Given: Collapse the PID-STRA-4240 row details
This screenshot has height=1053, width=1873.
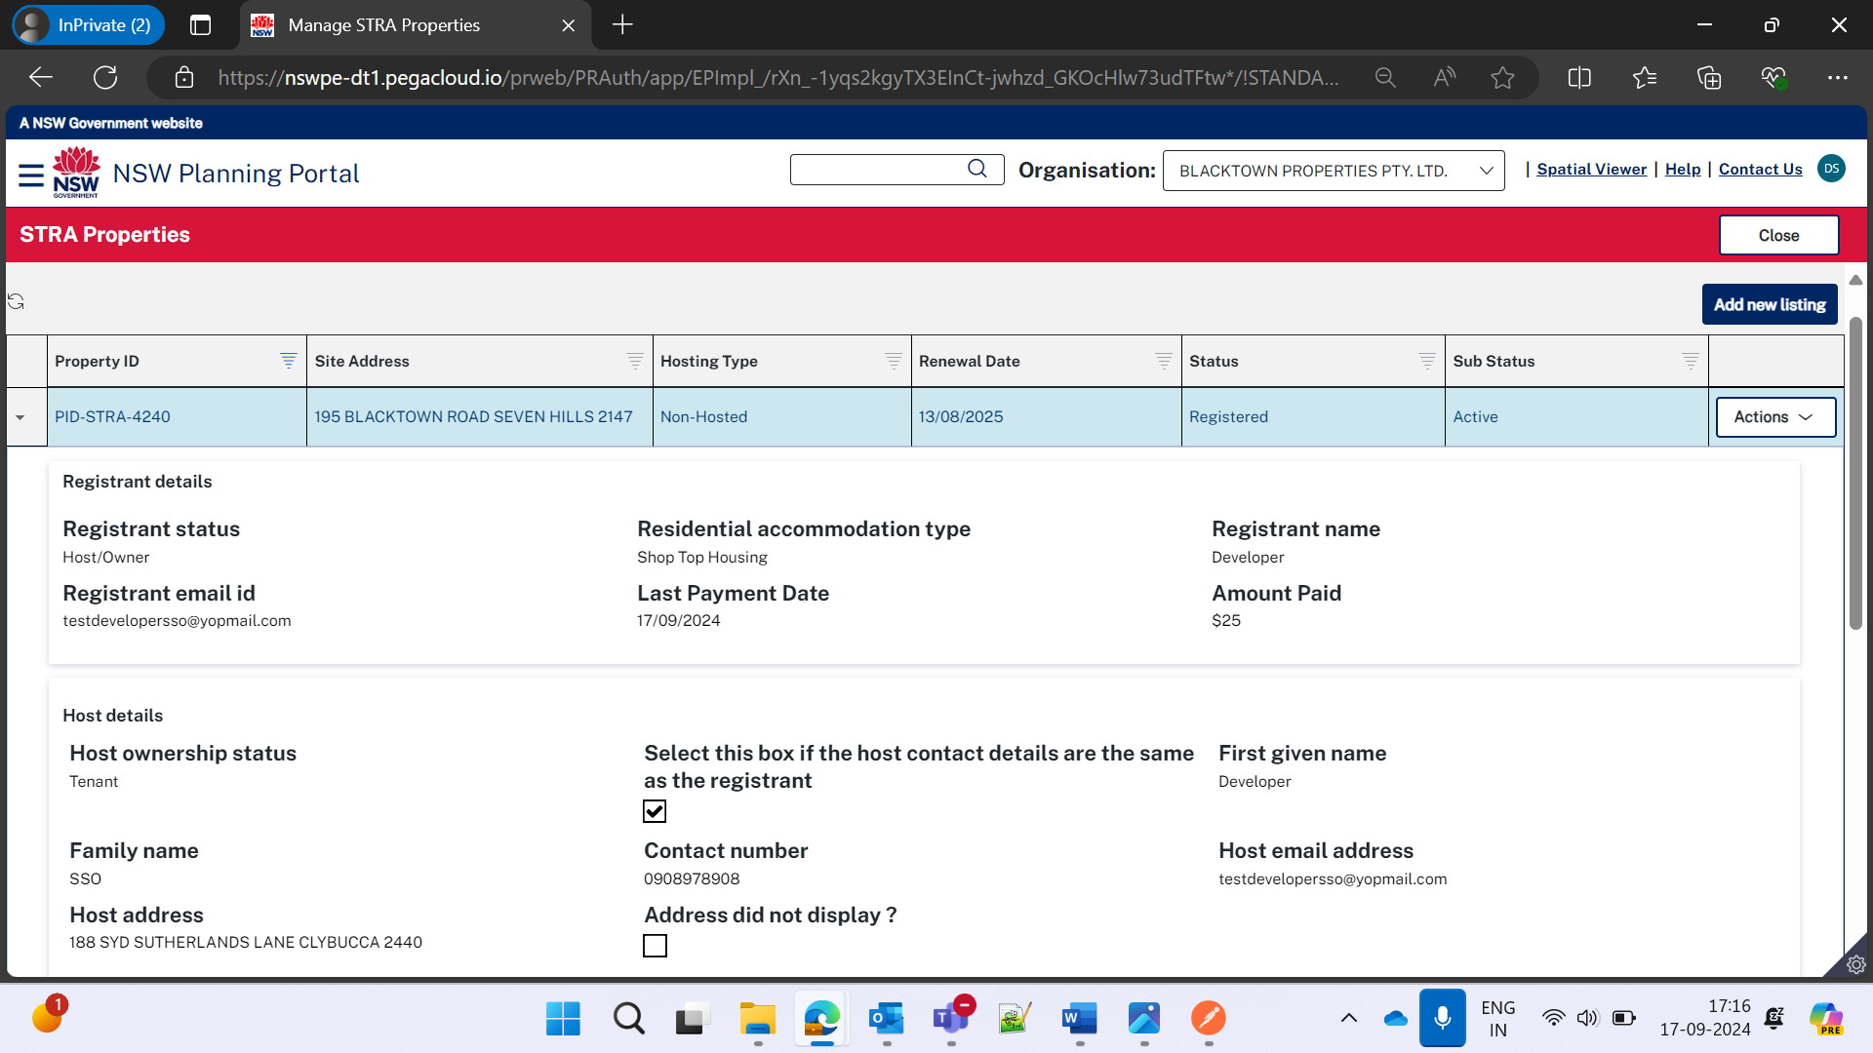Looking at the screenshot, I should (20, 417).
